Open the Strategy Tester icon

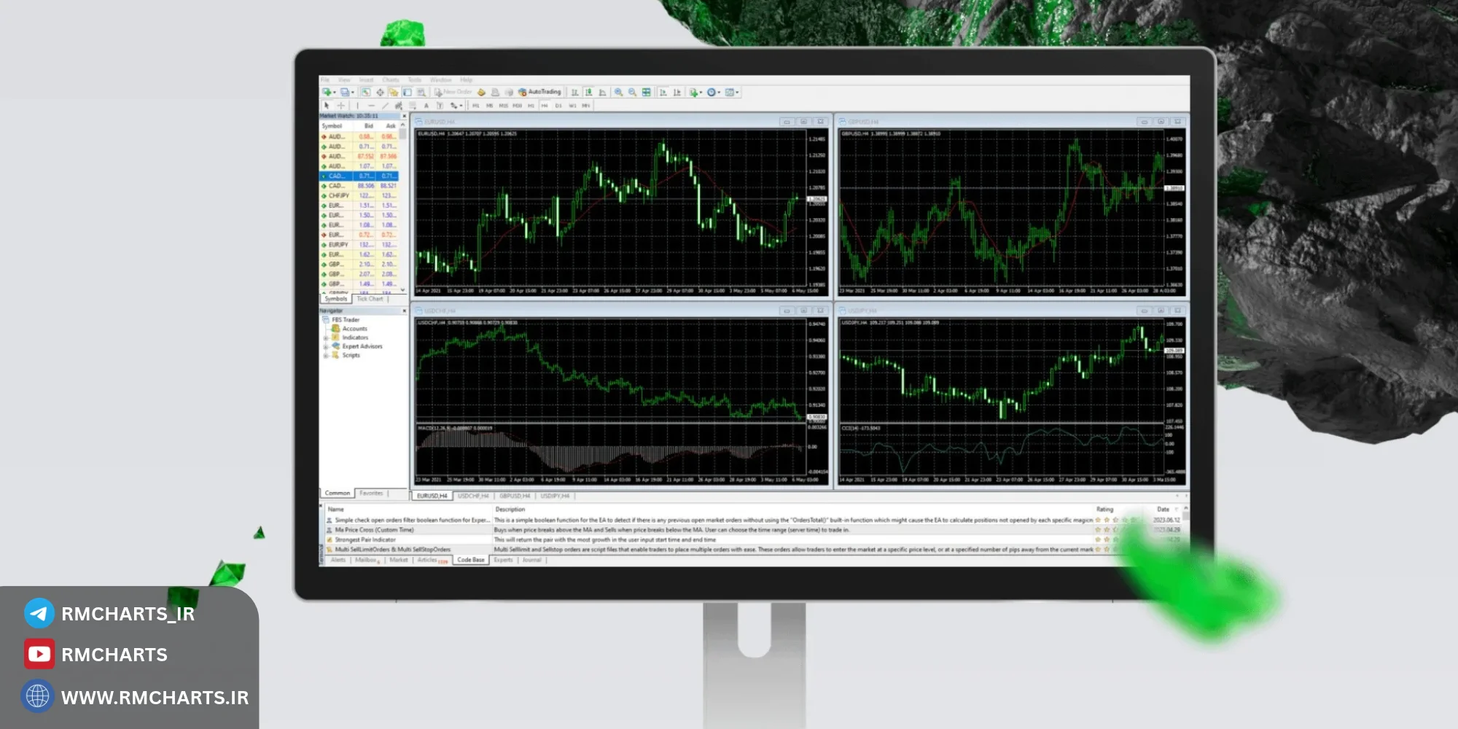pyautogui.click(x=421, y=92)
